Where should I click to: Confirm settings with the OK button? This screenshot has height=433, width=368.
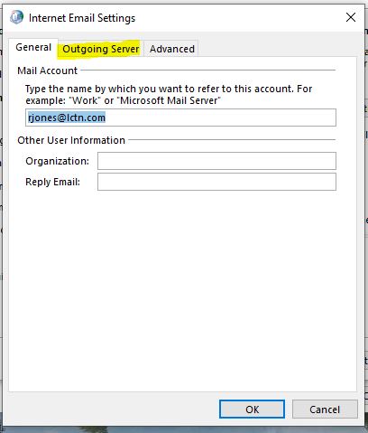pyautogui.click(x=252, y=409)
